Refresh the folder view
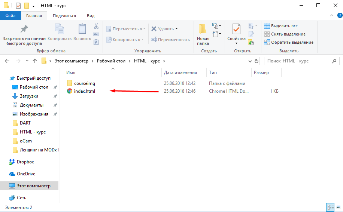The image size is (343, 212). 257,61
